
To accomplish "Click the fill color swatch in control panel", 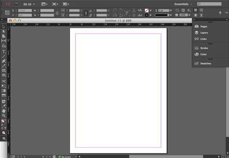I will point(147,10).
